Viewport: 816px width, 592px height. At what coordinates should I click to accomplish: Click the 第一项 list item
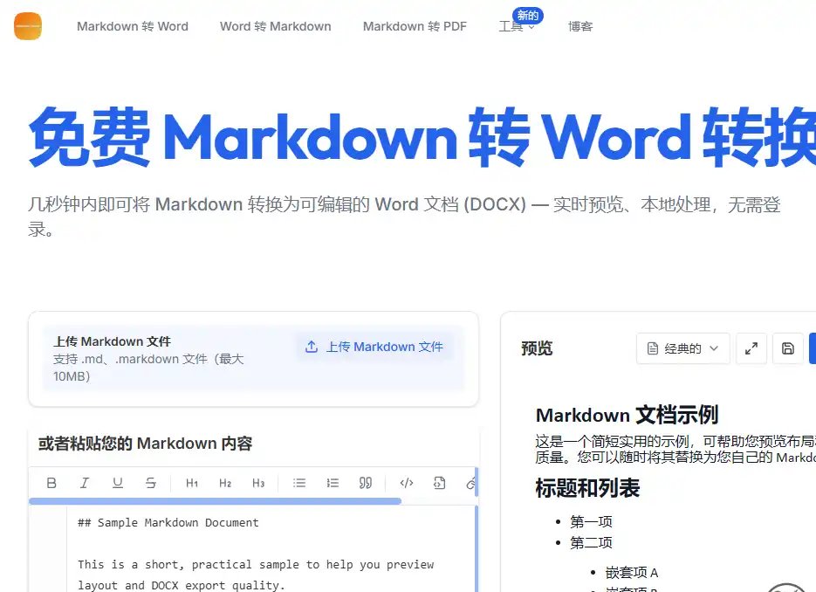591,521
